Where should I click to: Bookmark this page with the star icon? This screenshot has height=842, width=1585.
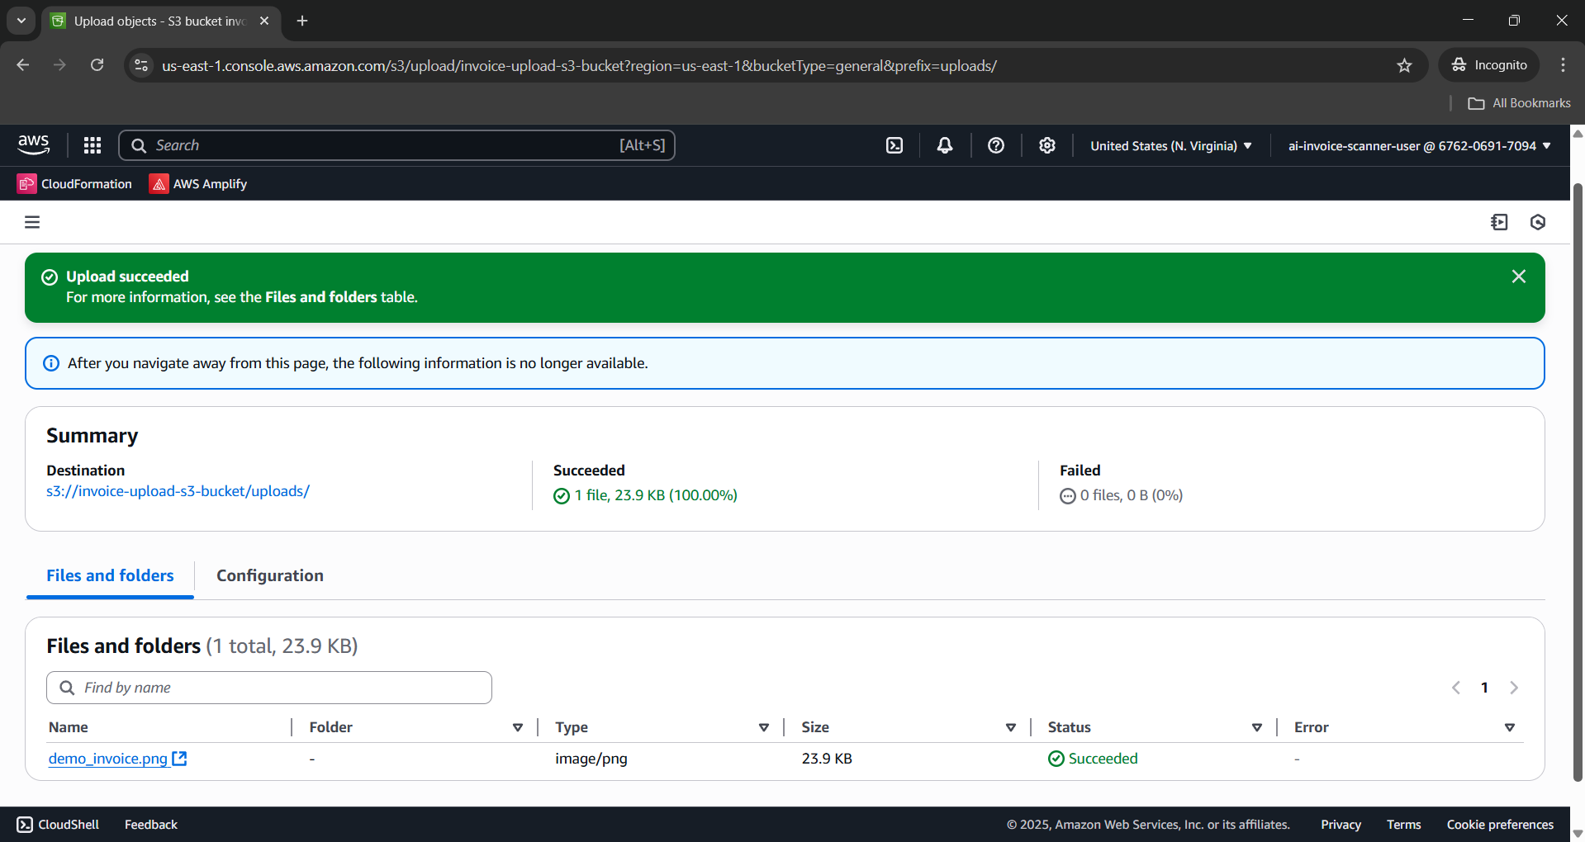[1404, 65]
